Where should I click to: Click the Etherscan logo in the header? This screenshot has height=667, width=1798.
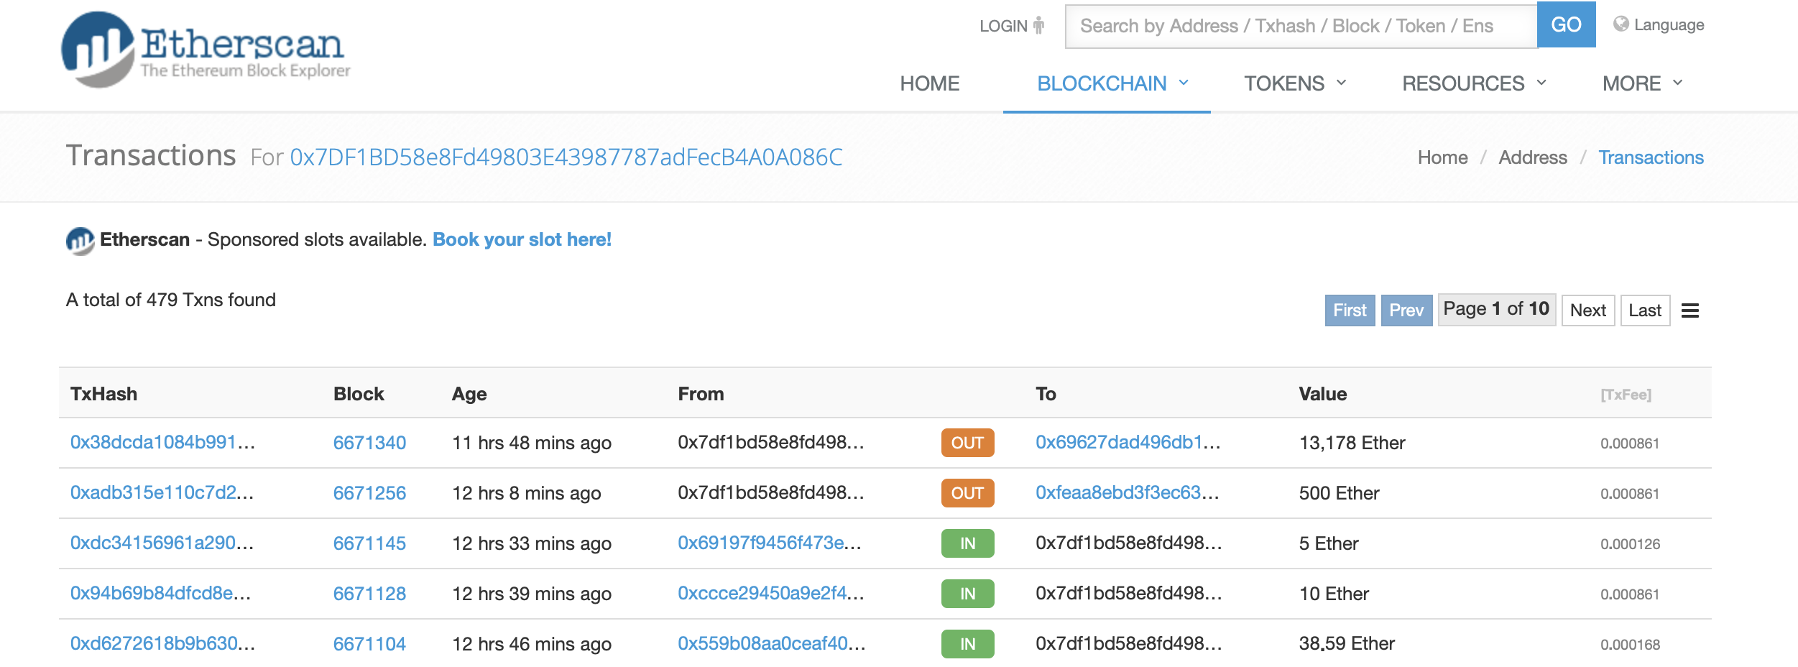pos(206,50)
